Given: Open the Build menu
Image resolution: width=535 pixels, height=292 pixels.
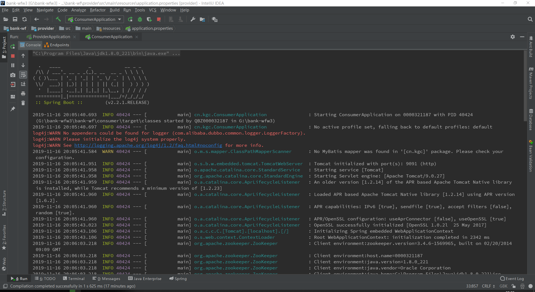Looking at the screenshot, I should coord(115,10).
